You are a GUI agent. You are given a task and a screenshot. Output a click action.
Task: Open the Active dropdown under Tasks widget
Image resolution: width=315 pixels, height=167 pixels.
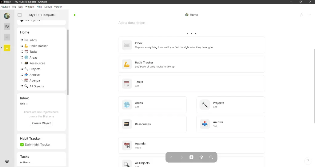(x=25, y=162)
